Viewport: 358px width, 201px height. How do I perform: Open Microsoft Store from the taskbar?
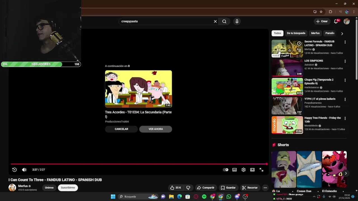tap(188, 197)
